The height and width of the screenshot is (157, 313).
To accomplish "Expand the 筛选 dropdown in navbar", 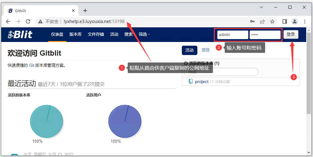I will (144, 35).
